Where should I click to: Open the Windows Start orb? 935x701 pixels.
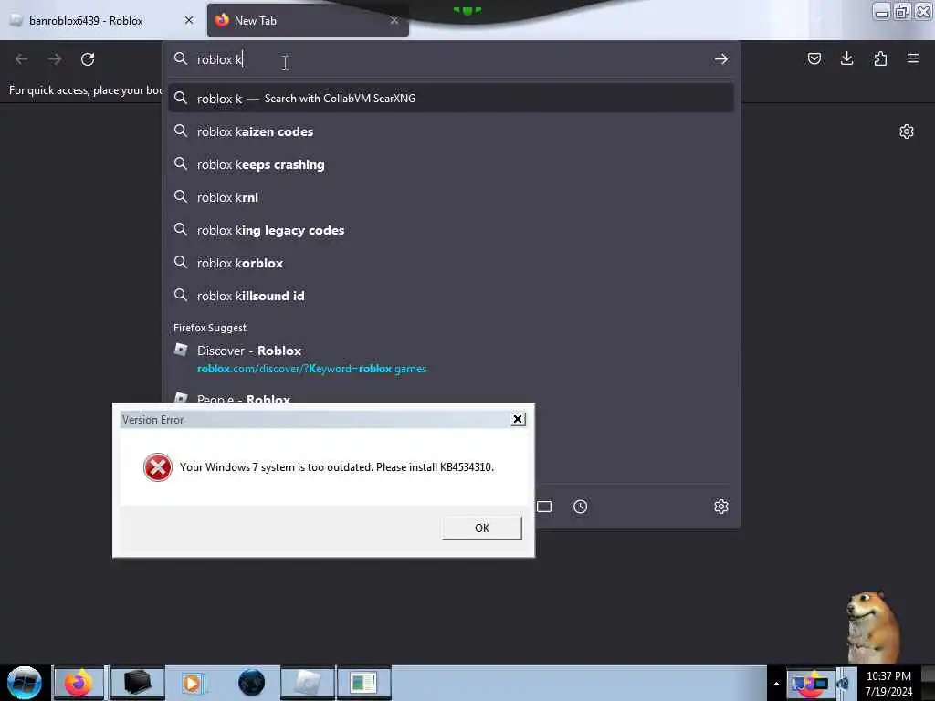pyautogui.click(x=25, y=683)
